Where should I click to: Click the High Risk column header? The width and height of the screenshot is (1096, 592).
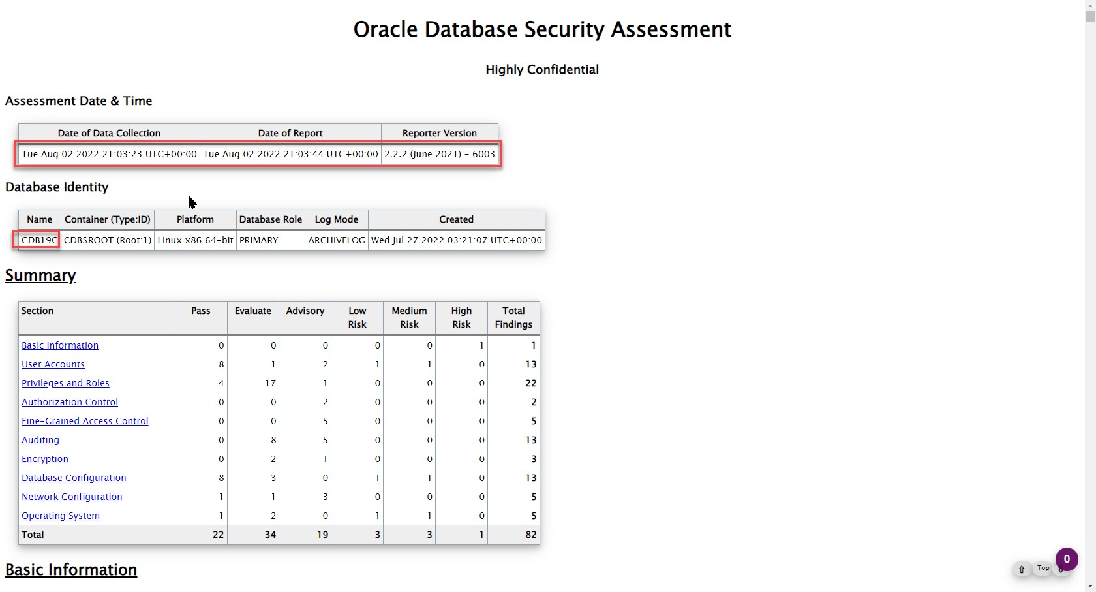pyautogui.click(x=461, y=318)
